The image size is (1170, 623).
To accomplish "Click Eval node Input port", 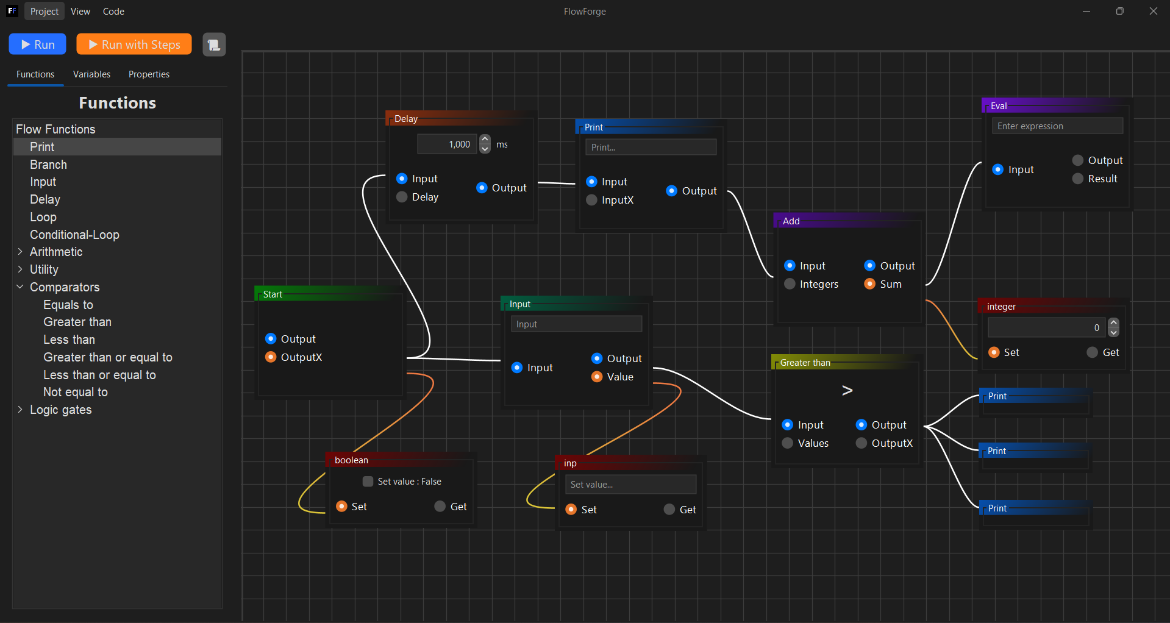I will [x=997, y=169].
